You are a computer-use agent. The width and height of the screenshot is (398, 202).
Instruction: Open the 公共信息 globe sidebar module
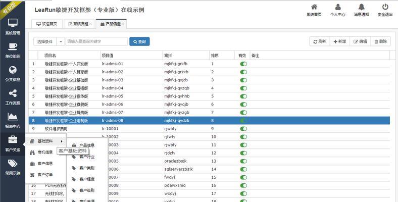[x=13, y=74]
